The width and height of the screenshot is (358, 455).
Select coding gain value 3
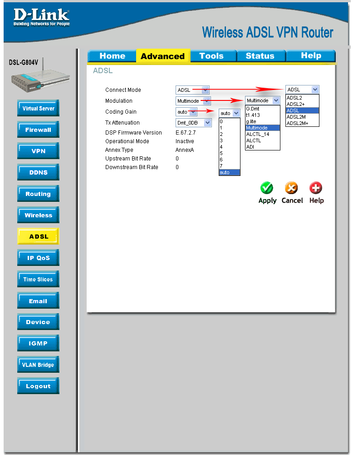pos(230,141)
